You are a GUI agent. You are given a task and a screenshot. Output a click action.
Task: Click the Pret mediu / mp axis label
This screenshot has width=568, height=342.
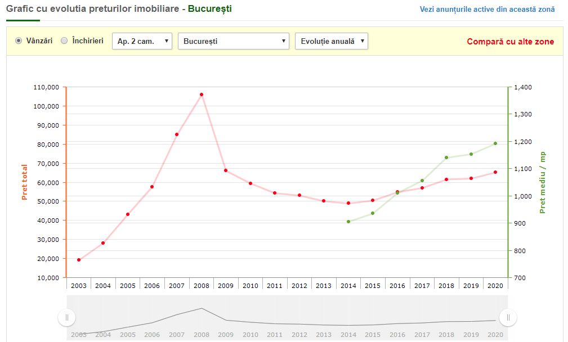pyautogui.click(x=543, y=182)
